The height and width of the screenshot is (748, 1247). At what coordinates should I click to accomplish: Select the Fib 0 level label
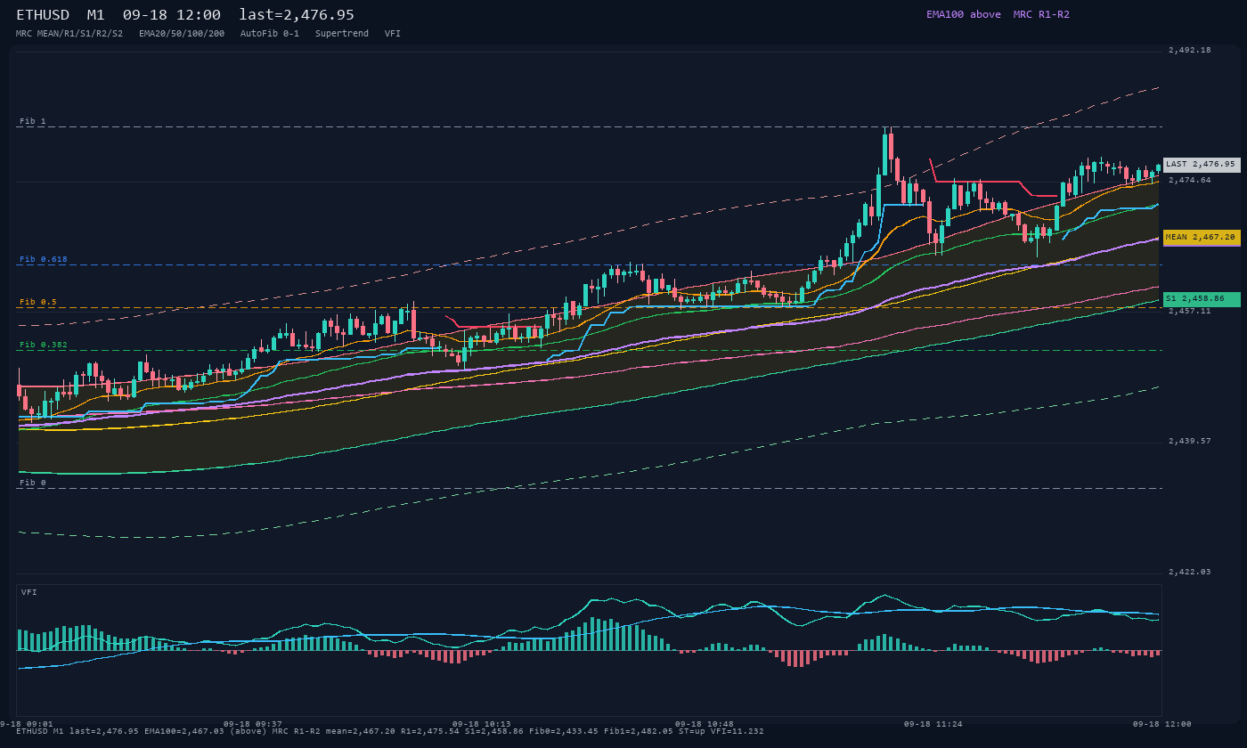(x=33, y=483)
